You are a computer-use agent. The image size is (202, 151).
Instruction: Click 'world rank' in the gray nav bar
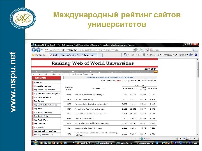[74, 72]
